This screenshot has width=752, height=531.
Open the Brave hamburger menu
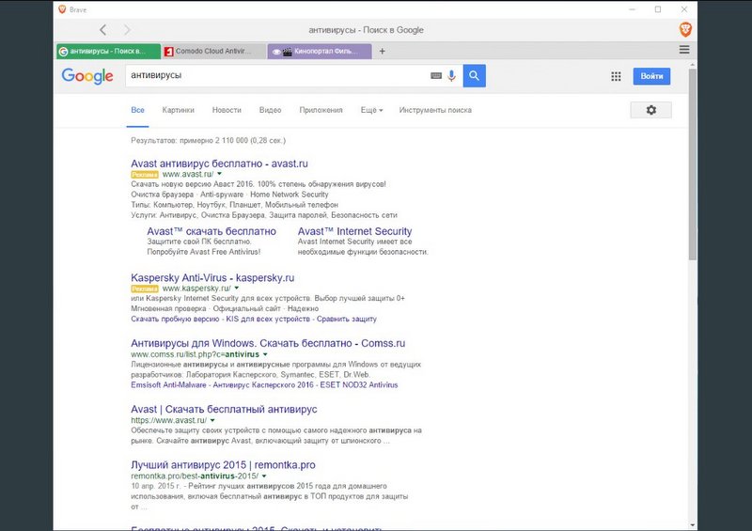click(x=684, y=50)
